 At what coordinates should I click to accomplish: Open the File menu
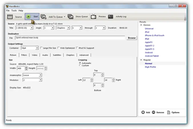coord(8,11)
